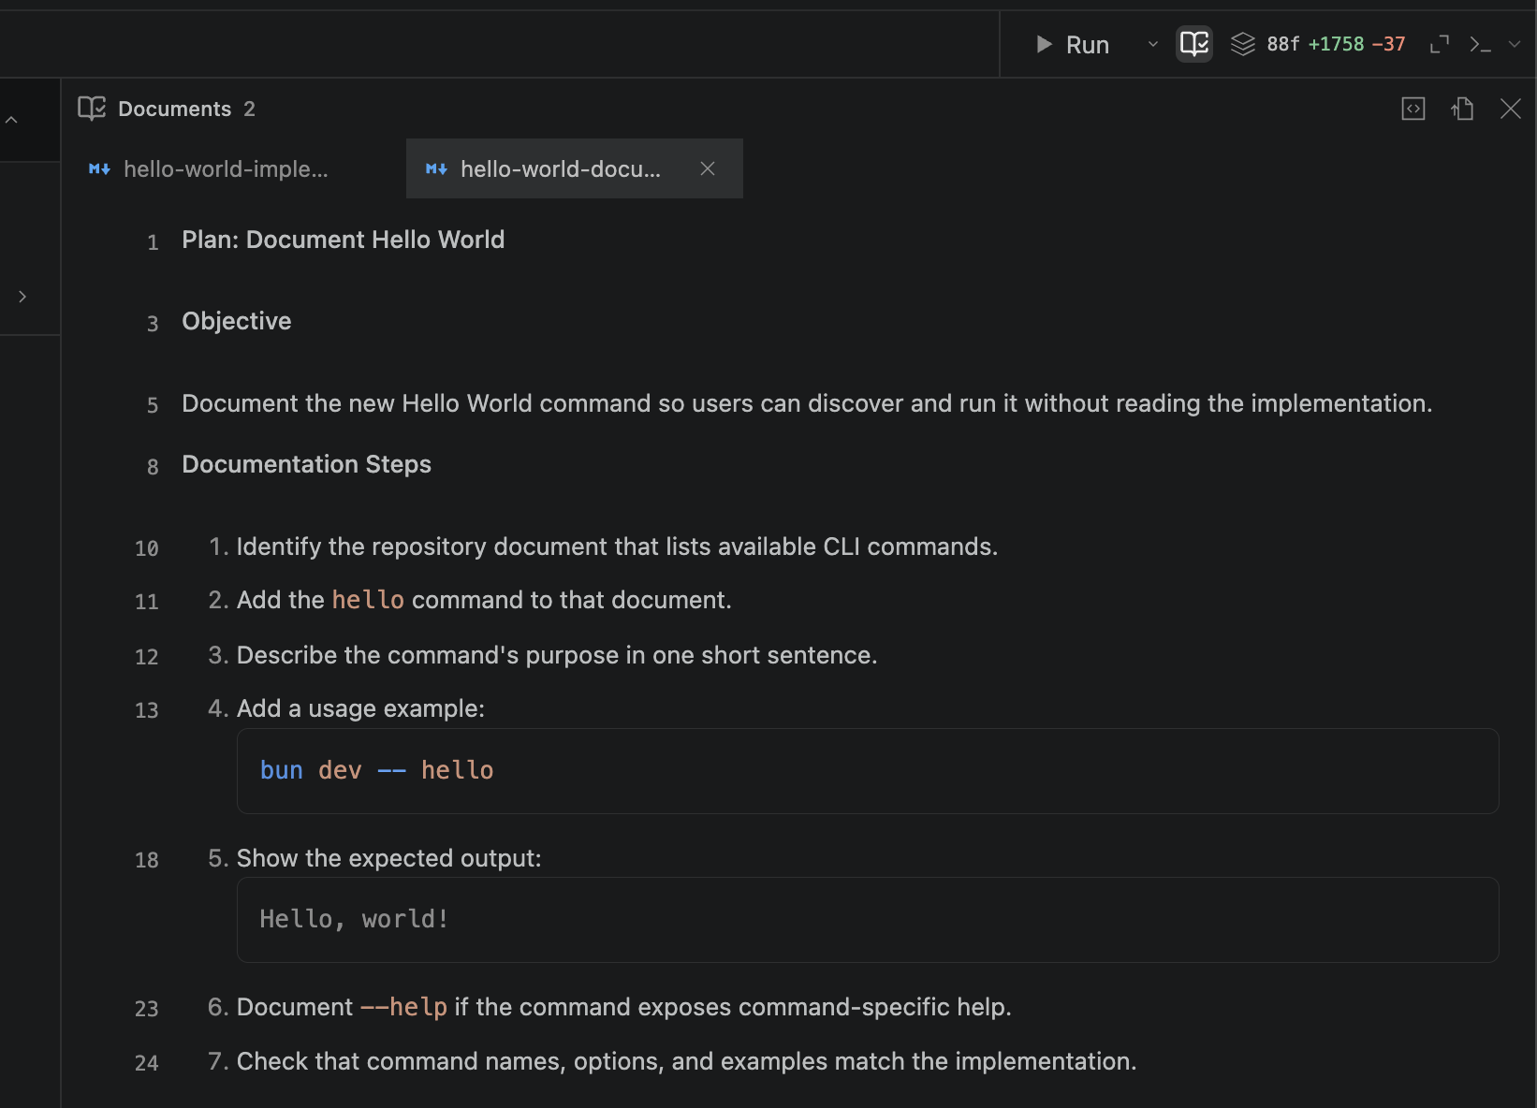Open the terminal icon in top toolbar
Viewport: 1537px width, 1108px height.
coord(1480,44)
